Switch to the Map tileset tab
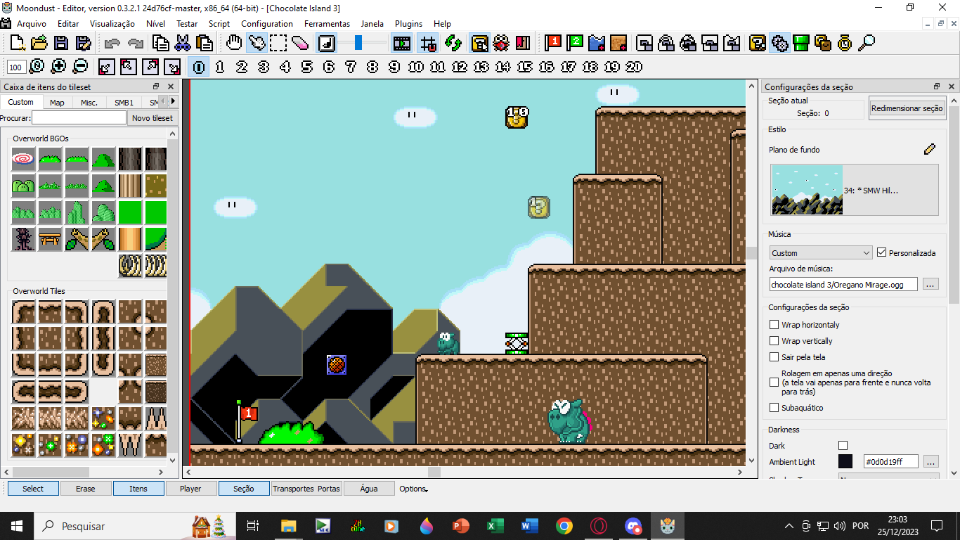 coord(57,102)
